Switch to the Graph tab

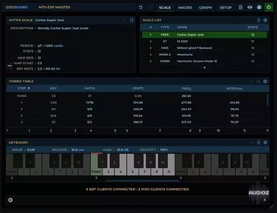(x=206, y=7)
